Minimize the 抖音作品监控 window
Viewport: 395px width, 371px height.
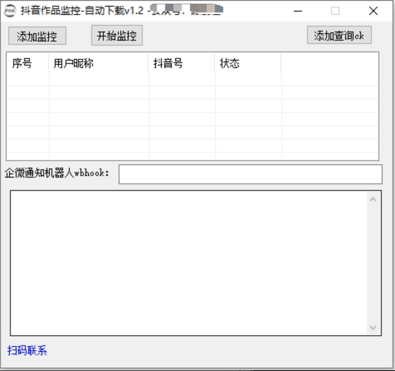click(x=298, y=11)
